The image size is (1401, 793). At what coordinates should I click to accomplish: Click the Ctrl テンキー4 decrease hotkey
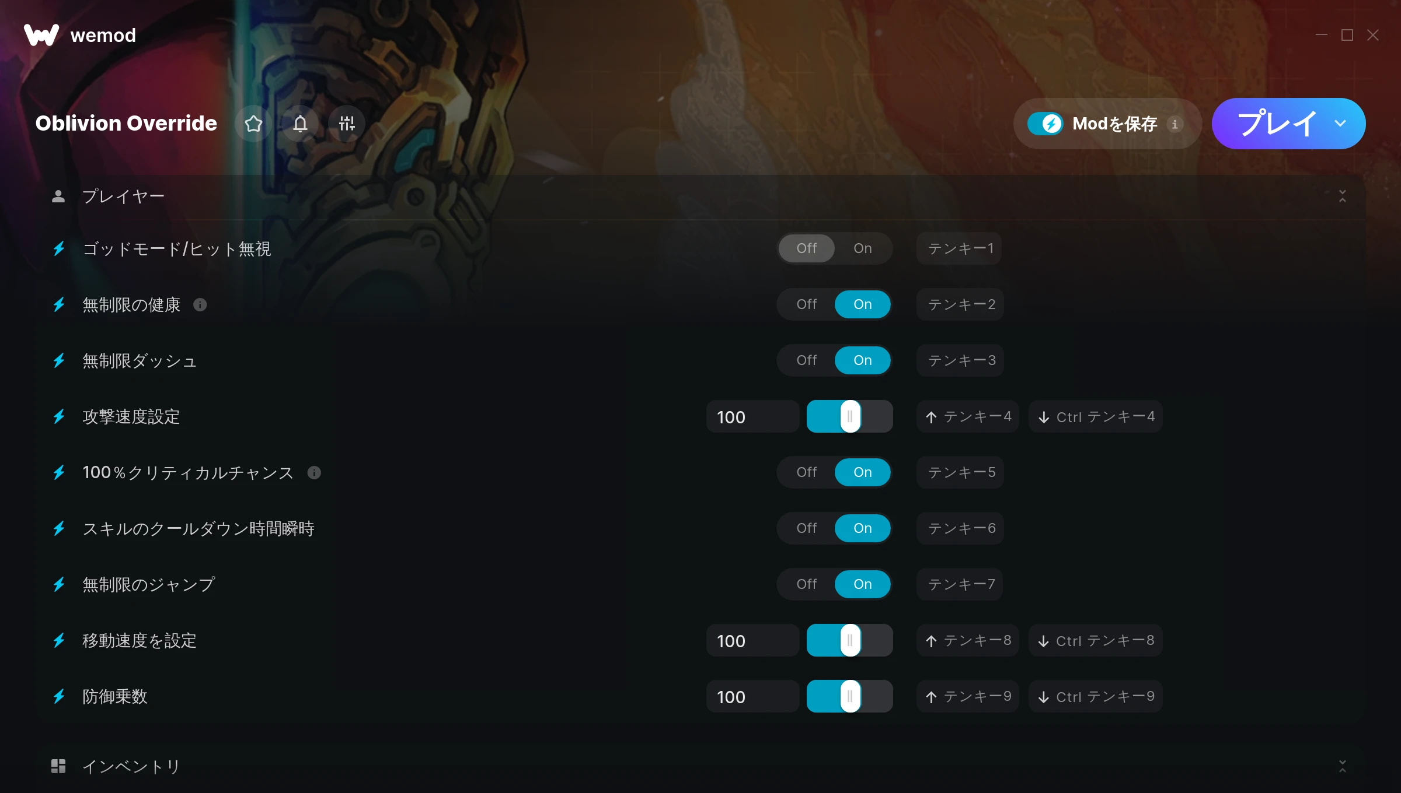(1096, 416)
